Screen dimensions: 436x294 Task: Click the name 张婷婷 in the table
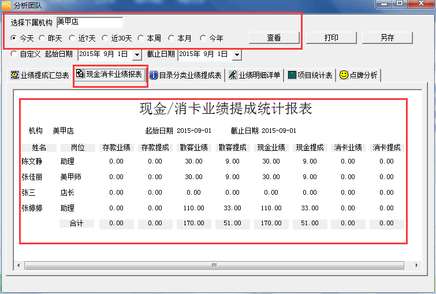pos(32,208)
